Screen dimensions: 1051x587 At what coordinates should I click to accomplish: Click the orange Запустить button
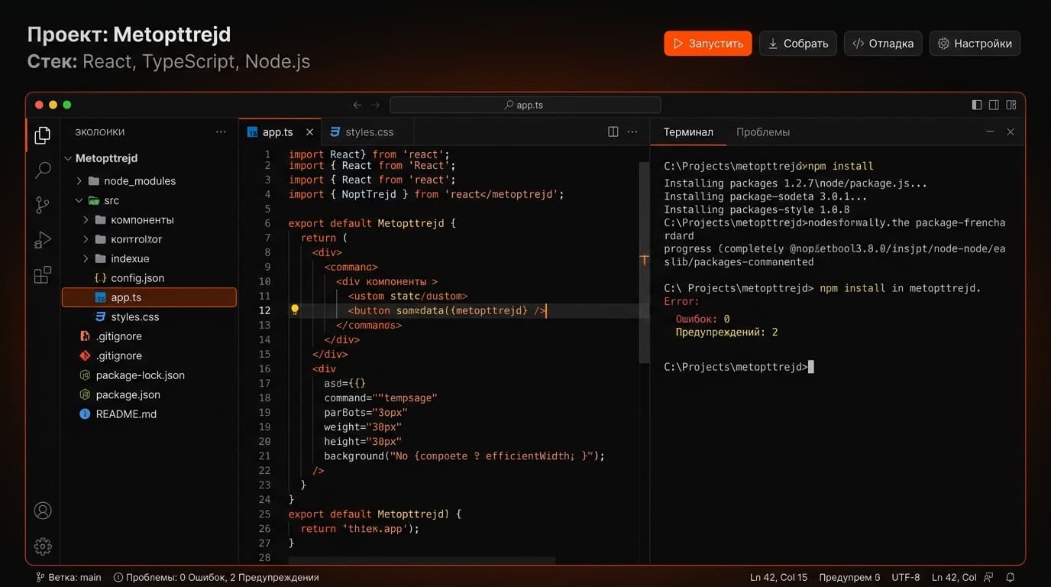707,44
